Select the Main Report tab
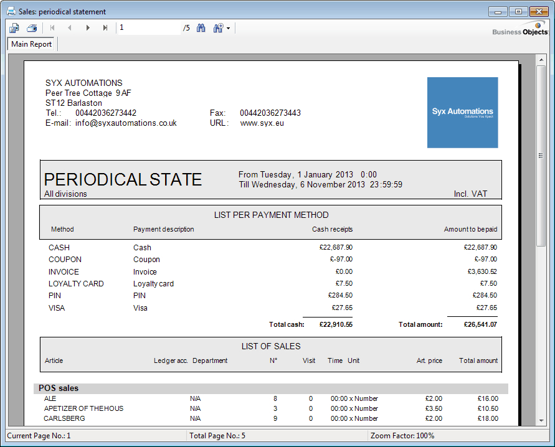This screenshot has height=447, width=555. (x=32, y=44)
